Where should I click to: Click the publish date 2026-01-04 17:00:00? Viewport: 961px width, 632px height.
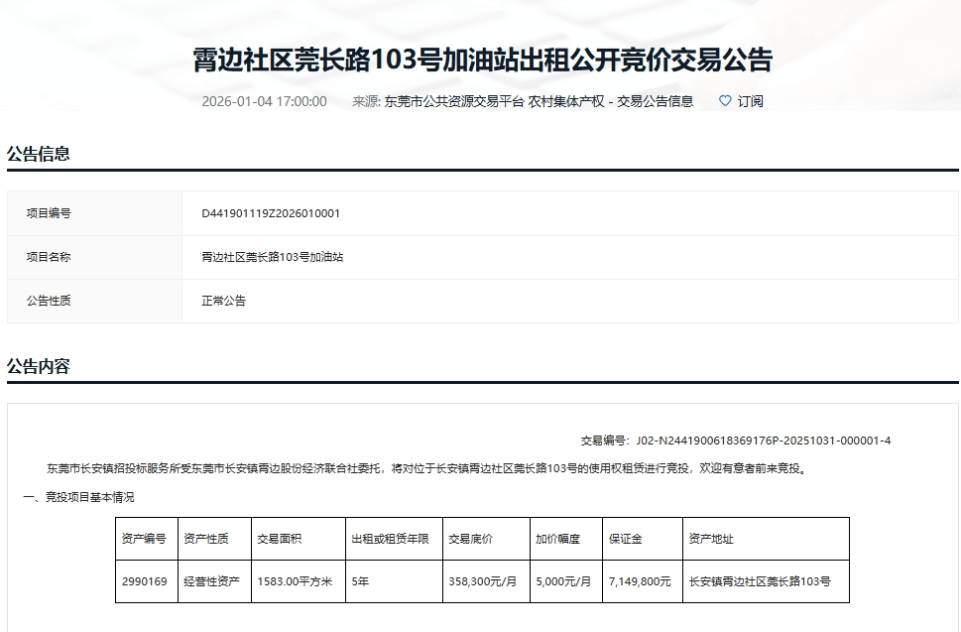coord(264,101)
